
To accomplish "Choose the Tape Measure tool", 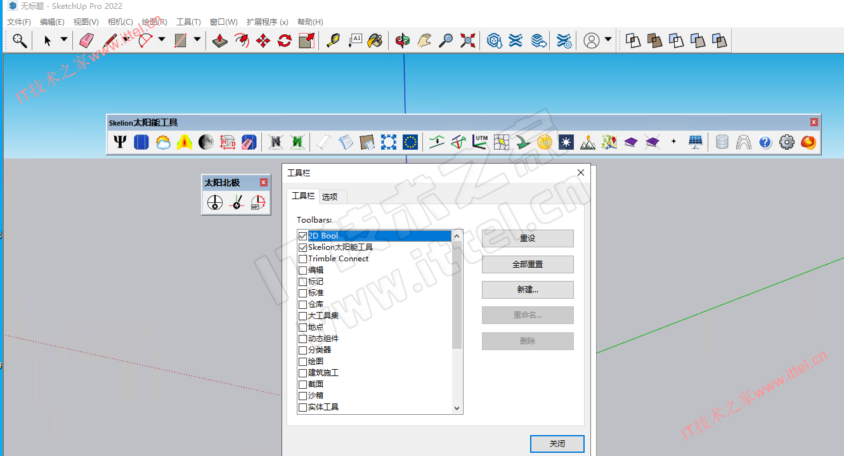I will 333,41.
